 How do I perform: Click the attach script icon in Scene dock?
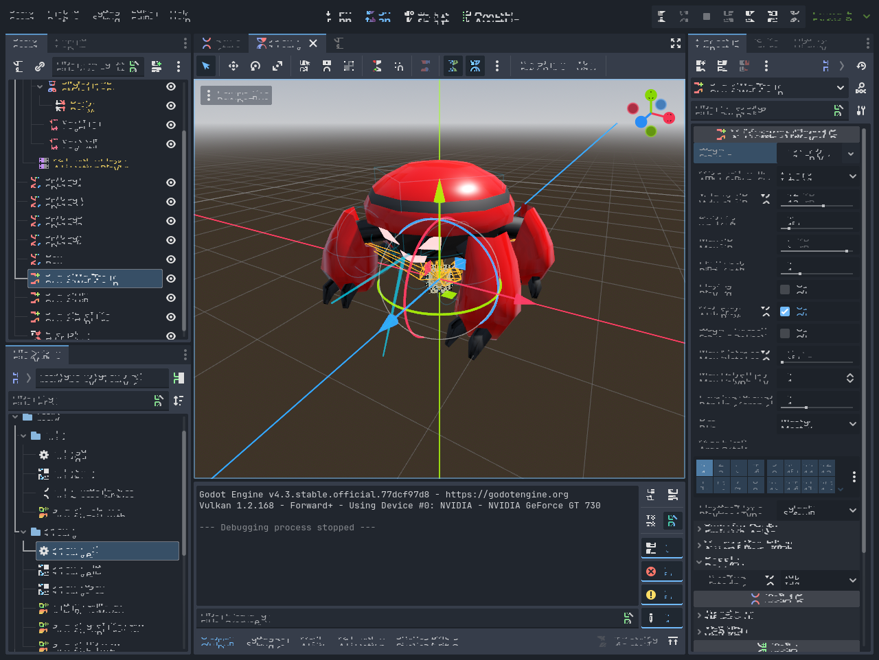click(x=157, y=67)
